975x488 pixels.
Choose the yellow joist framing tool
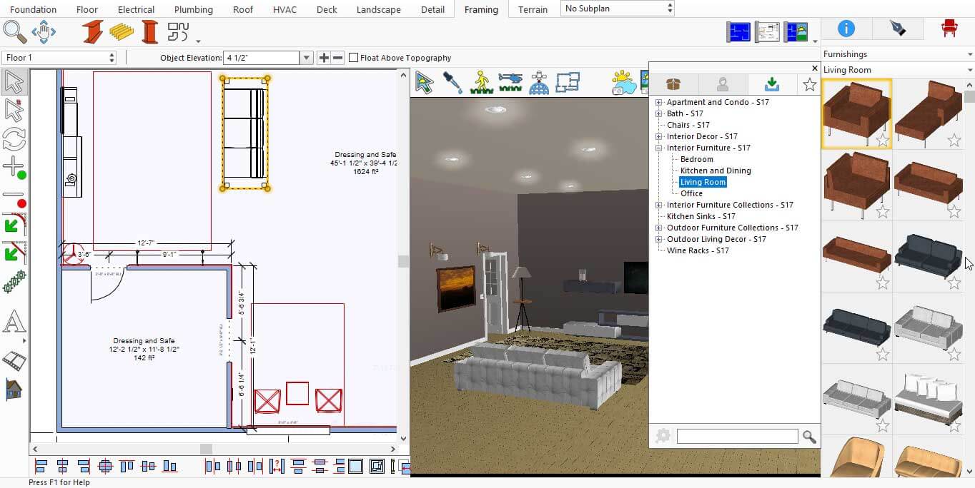[122, 32]
